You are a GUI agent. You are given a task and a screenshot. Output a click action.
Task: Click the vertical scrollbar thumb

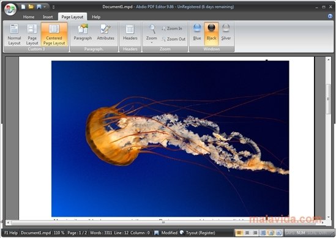328,99
